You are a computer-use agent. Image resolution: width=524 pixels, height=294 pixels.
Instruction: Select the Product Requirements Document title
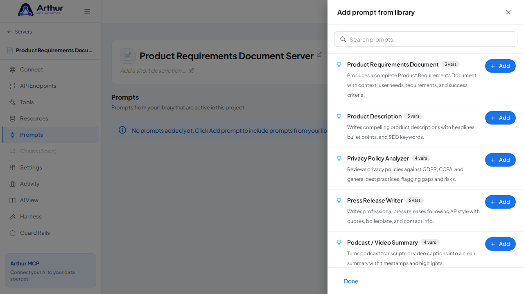[393, 65]
